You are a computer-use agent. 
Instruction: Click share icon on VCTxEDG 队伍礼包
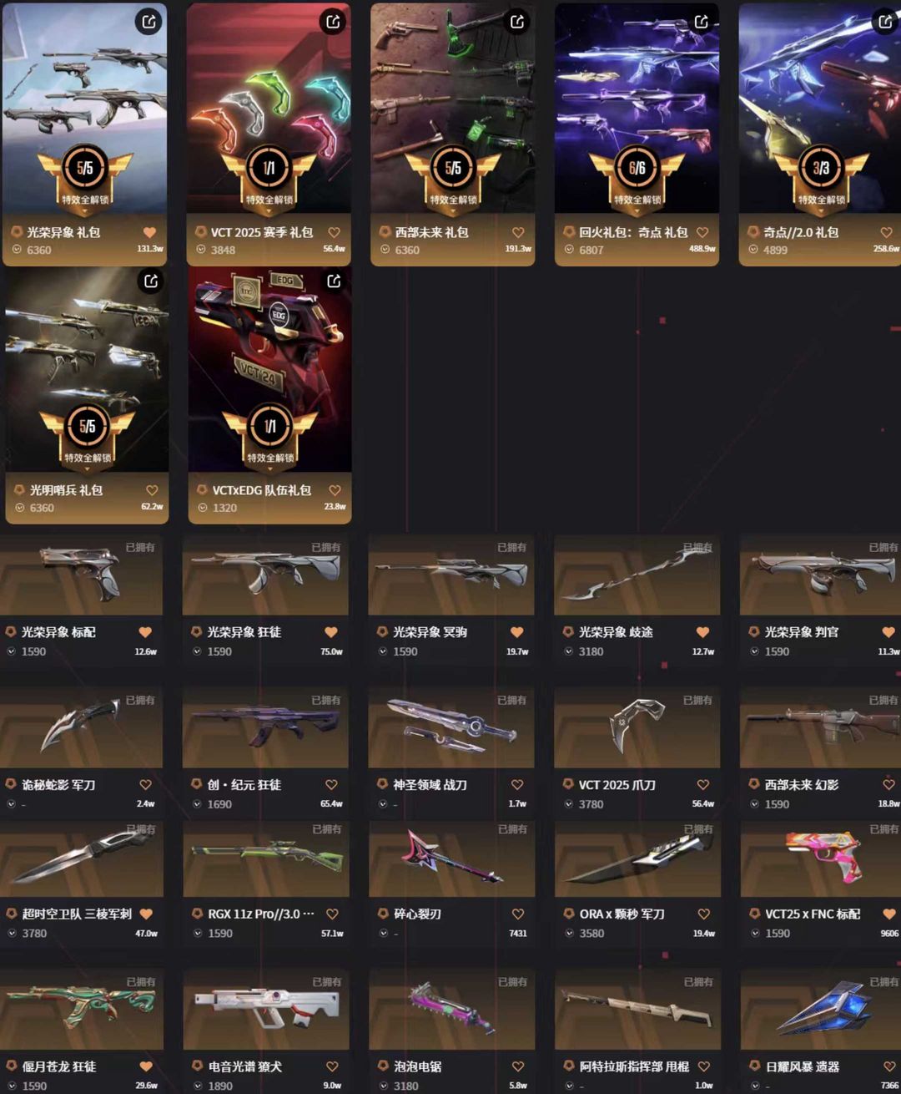click(x=335, y=281)
